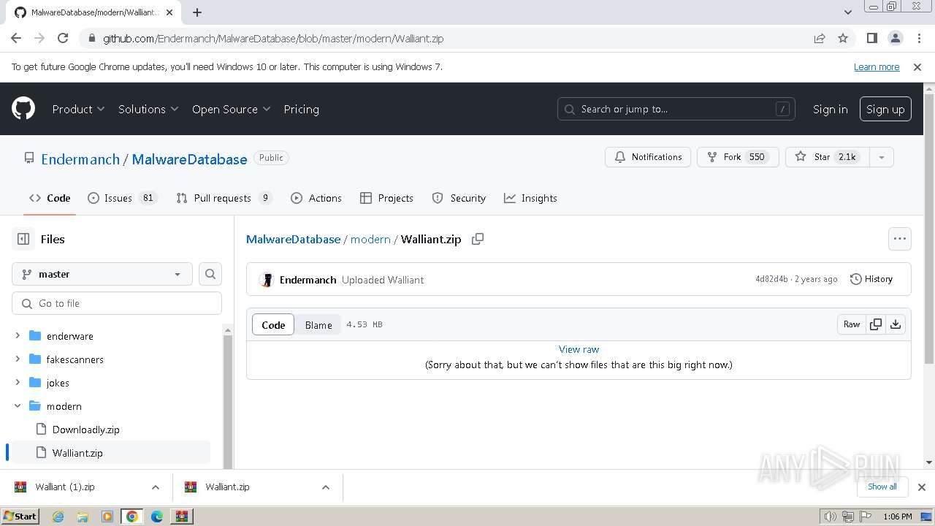Click the file tree search icon
Image resolution: width=935 pixels, height=526 pixels.
(210, 274)
